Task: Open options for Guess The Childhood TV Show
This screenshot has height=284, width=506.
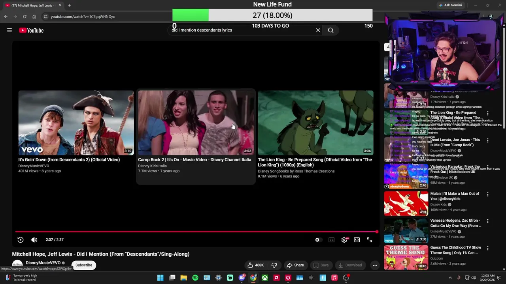Action: tap(487, 248)
